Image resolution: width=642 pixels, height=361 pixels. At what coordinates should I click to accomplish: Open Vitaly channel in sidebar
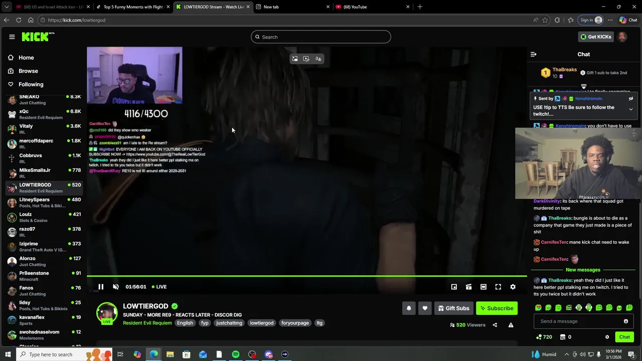pyautogui.click(x=44, y=129)
